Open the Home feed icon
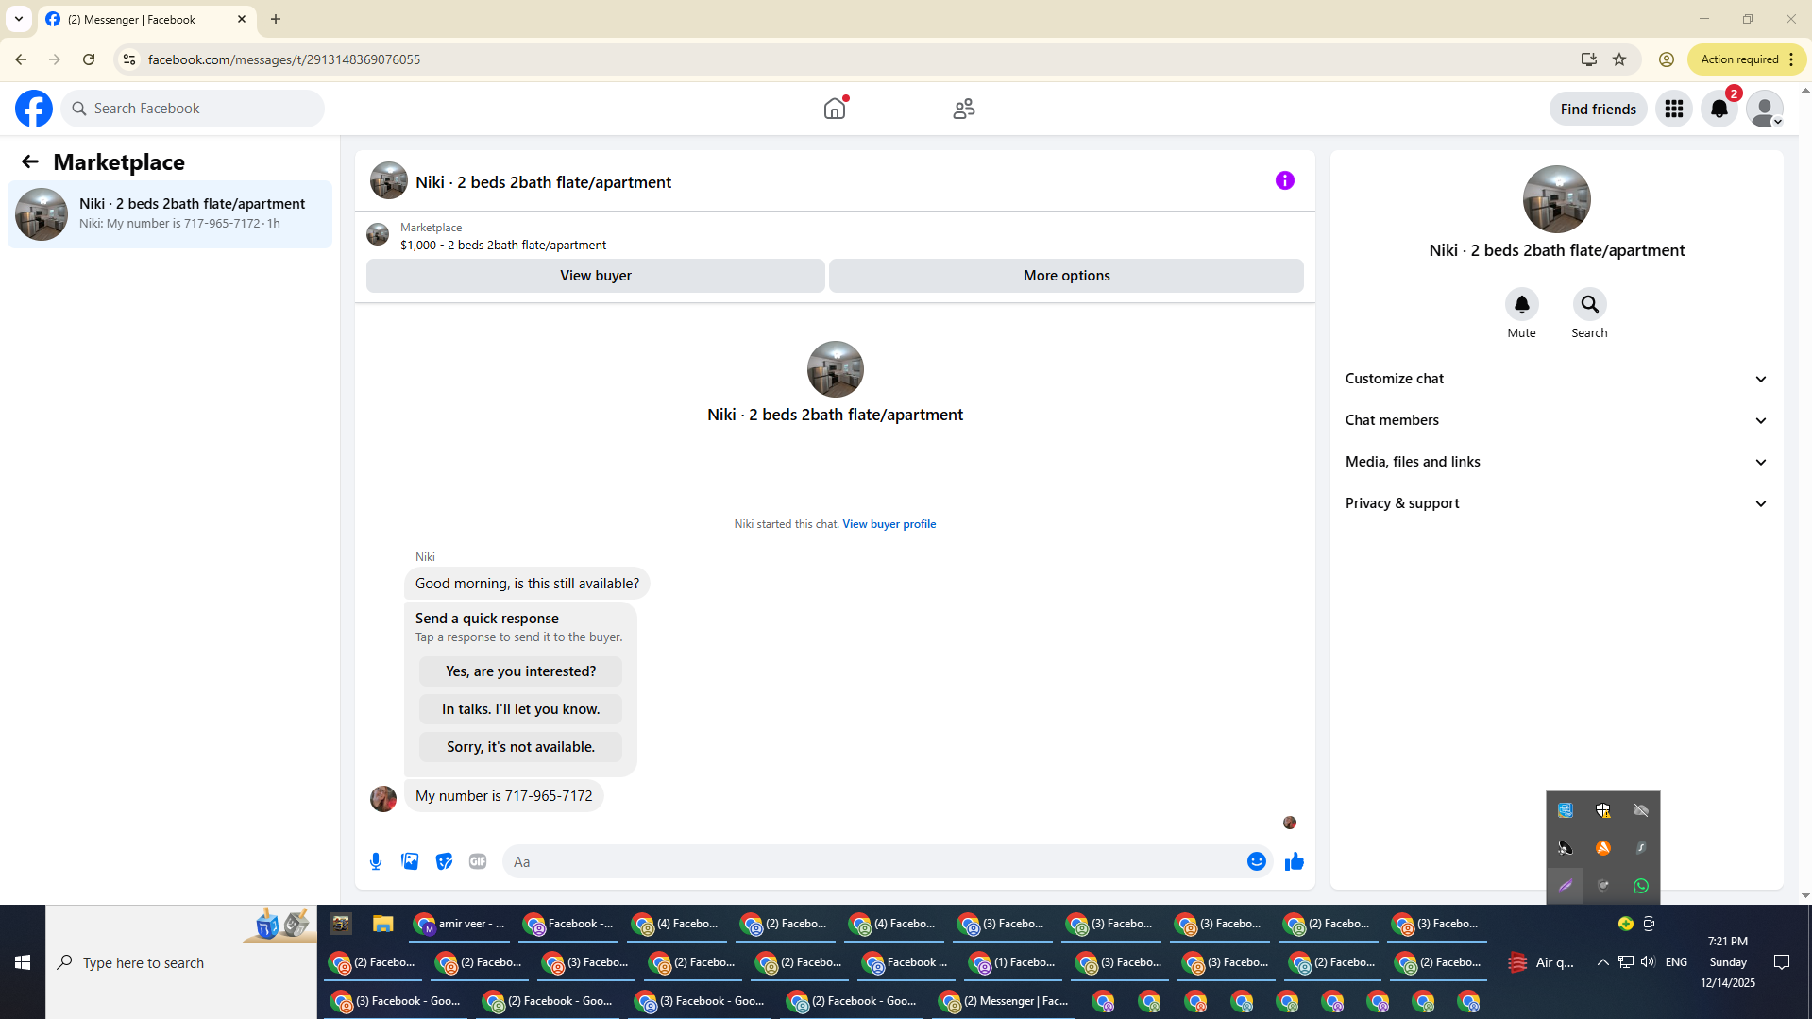Viewport: 1812px width, 1019px height. pyautogui.click(x=835, y=109)
